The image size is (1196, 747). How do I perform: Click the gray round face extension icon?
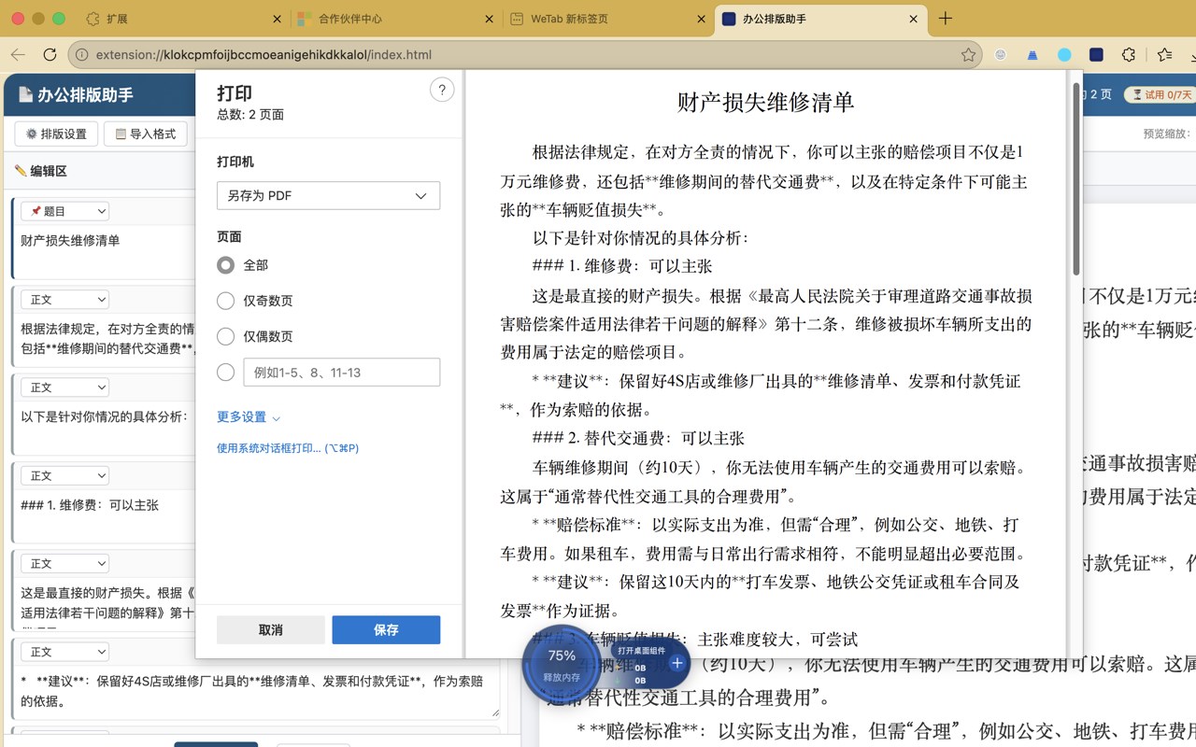(x=1001, y=55)
